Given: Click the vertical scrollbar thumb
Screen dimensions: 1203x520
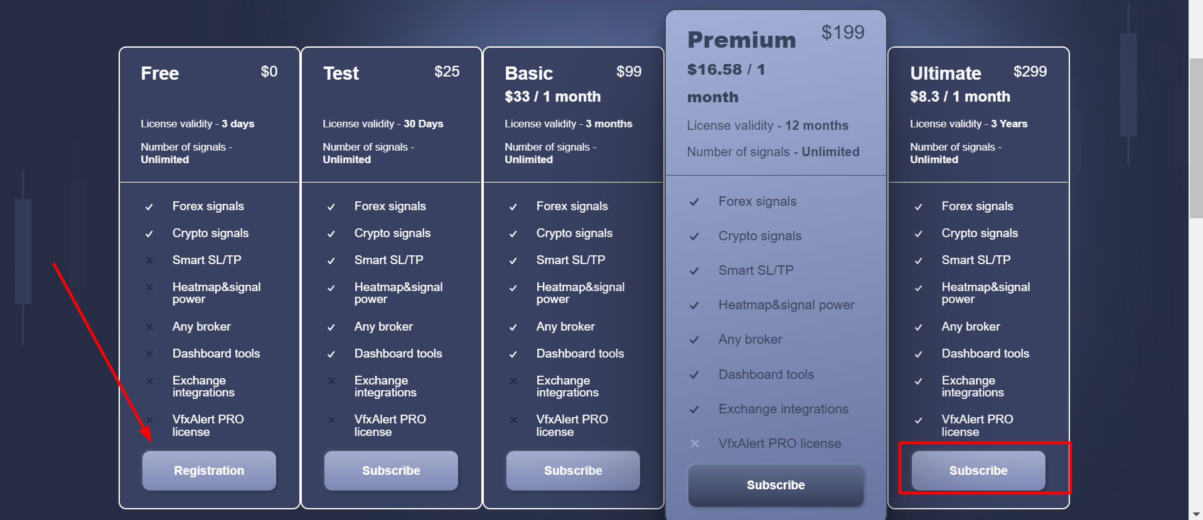Looking at the screenshot, I should pyautogui.click(x=1195, y=138).
